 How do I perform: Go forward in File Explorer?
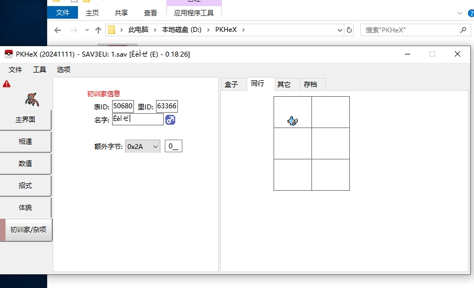pyautogui.click(x=74, y=30)
